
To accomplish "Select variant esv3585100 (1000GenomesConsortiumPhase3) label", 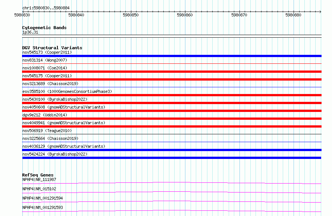I will coord(67,91).
